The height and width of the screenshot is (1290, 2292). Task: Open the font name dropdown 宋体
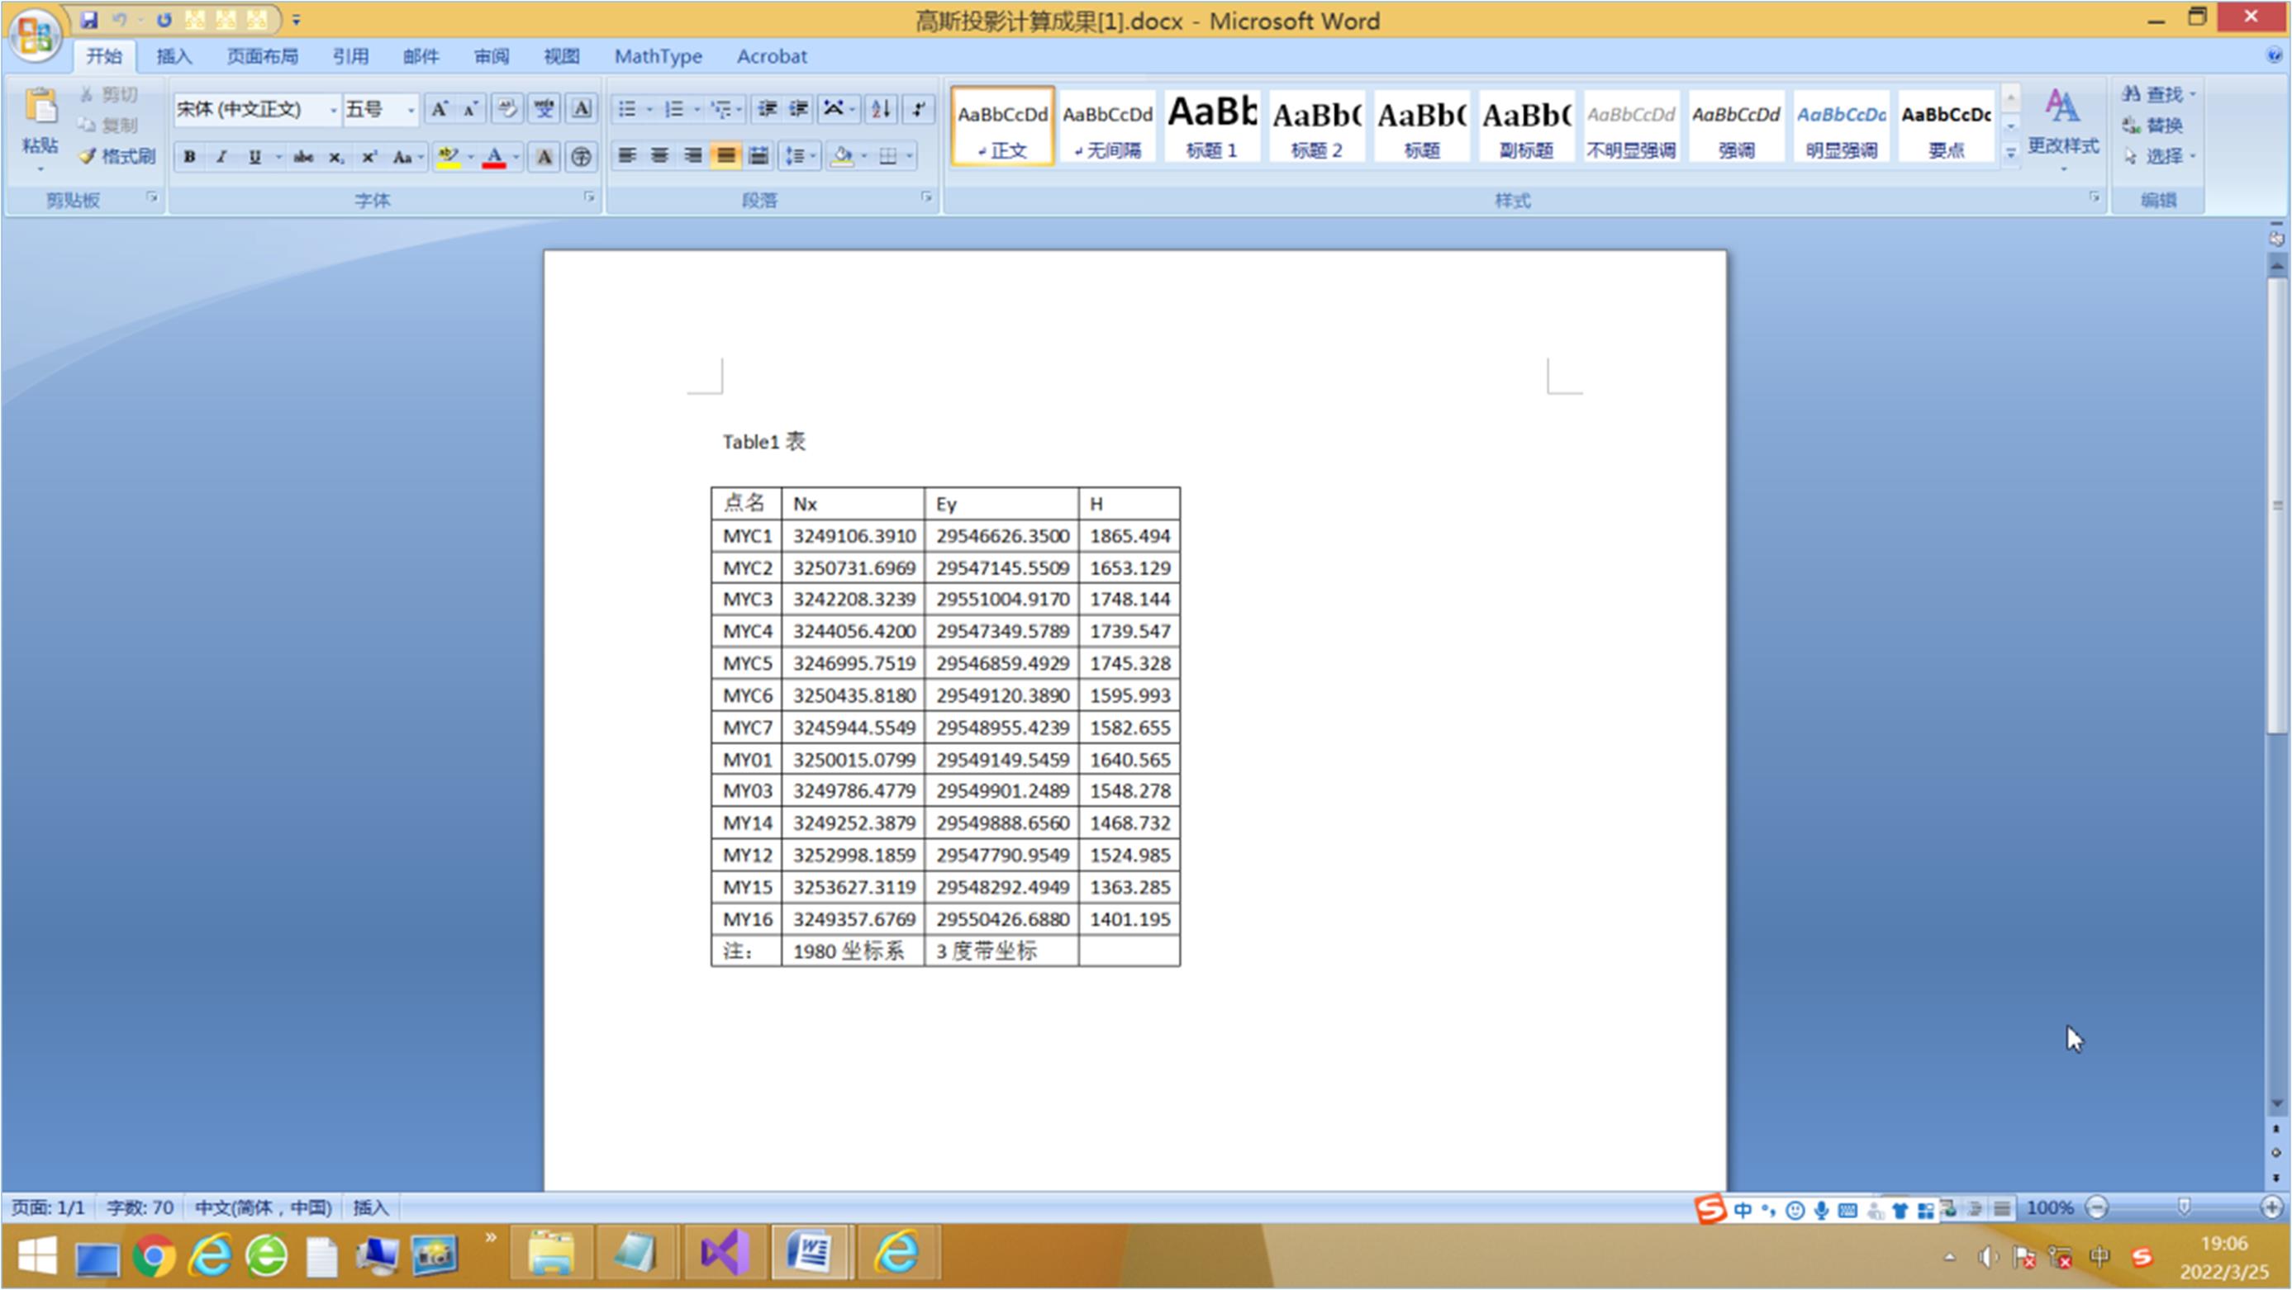point(334,110)
